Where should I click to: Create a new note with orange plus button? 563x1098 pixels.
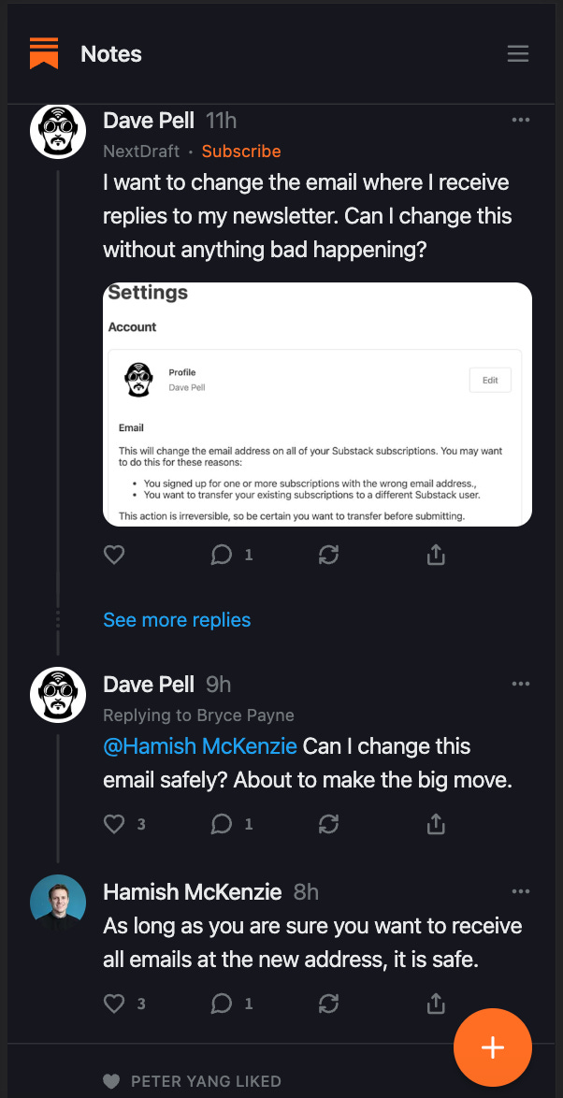492,1047
